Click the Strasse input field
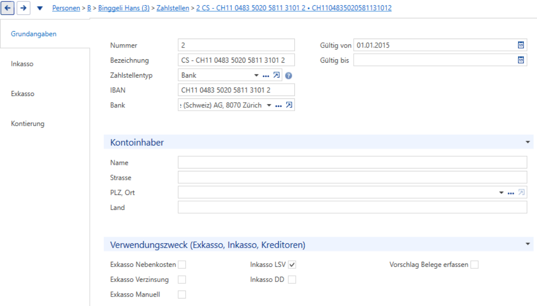The image size is (537, 306). [x=352, y=177]
